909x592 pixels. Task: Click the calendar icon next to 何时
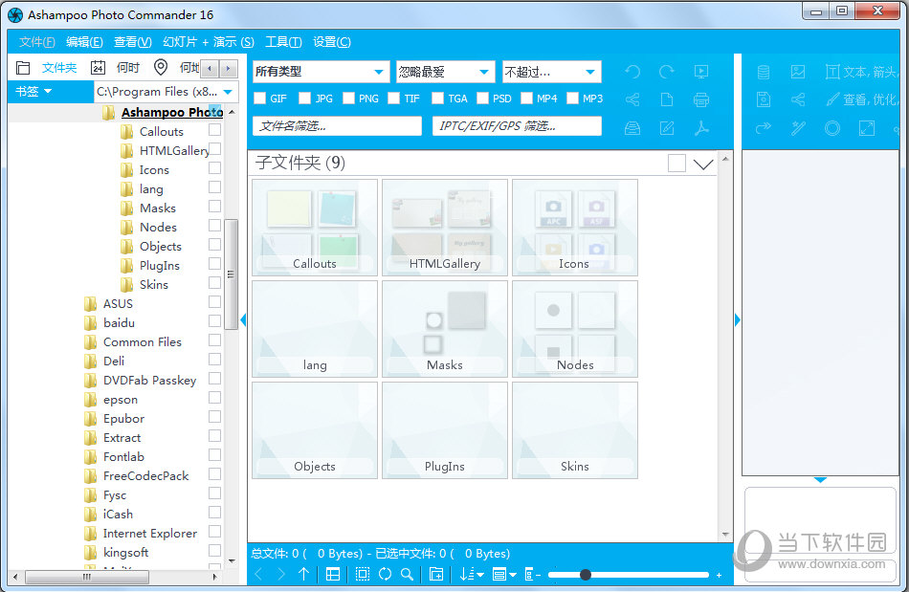(98, 68)
